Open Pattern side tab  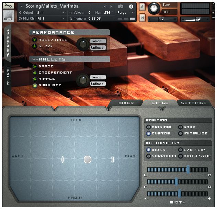pos(8,76)
